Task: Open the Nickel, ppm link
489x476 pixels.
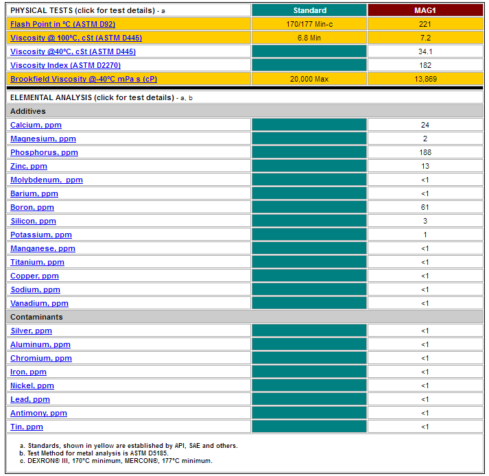Action: (x=32, y=385)
